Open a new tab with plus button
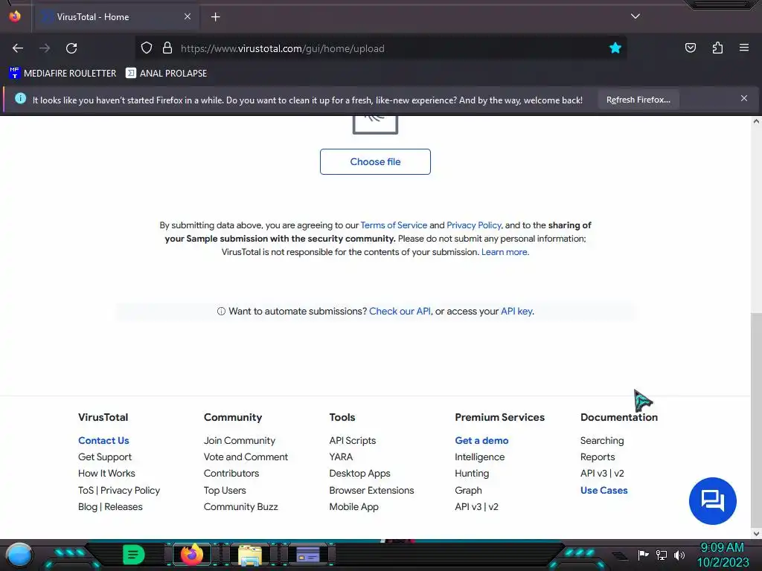This screenshot has width=762, height=571. click(x=215, y=17)
